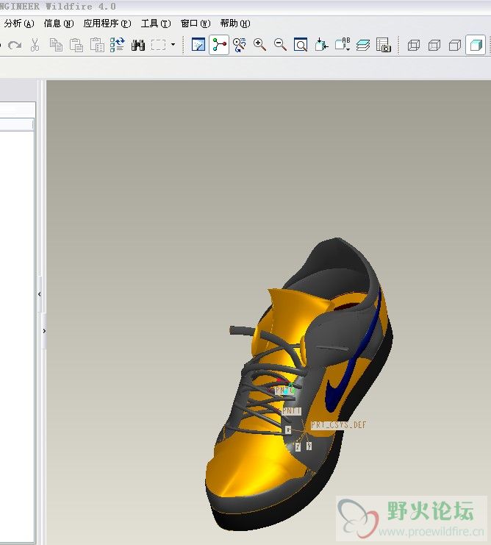Select the dashed selection box tool
The width and height of the screenshot is (491, 545).
[158, 45]
